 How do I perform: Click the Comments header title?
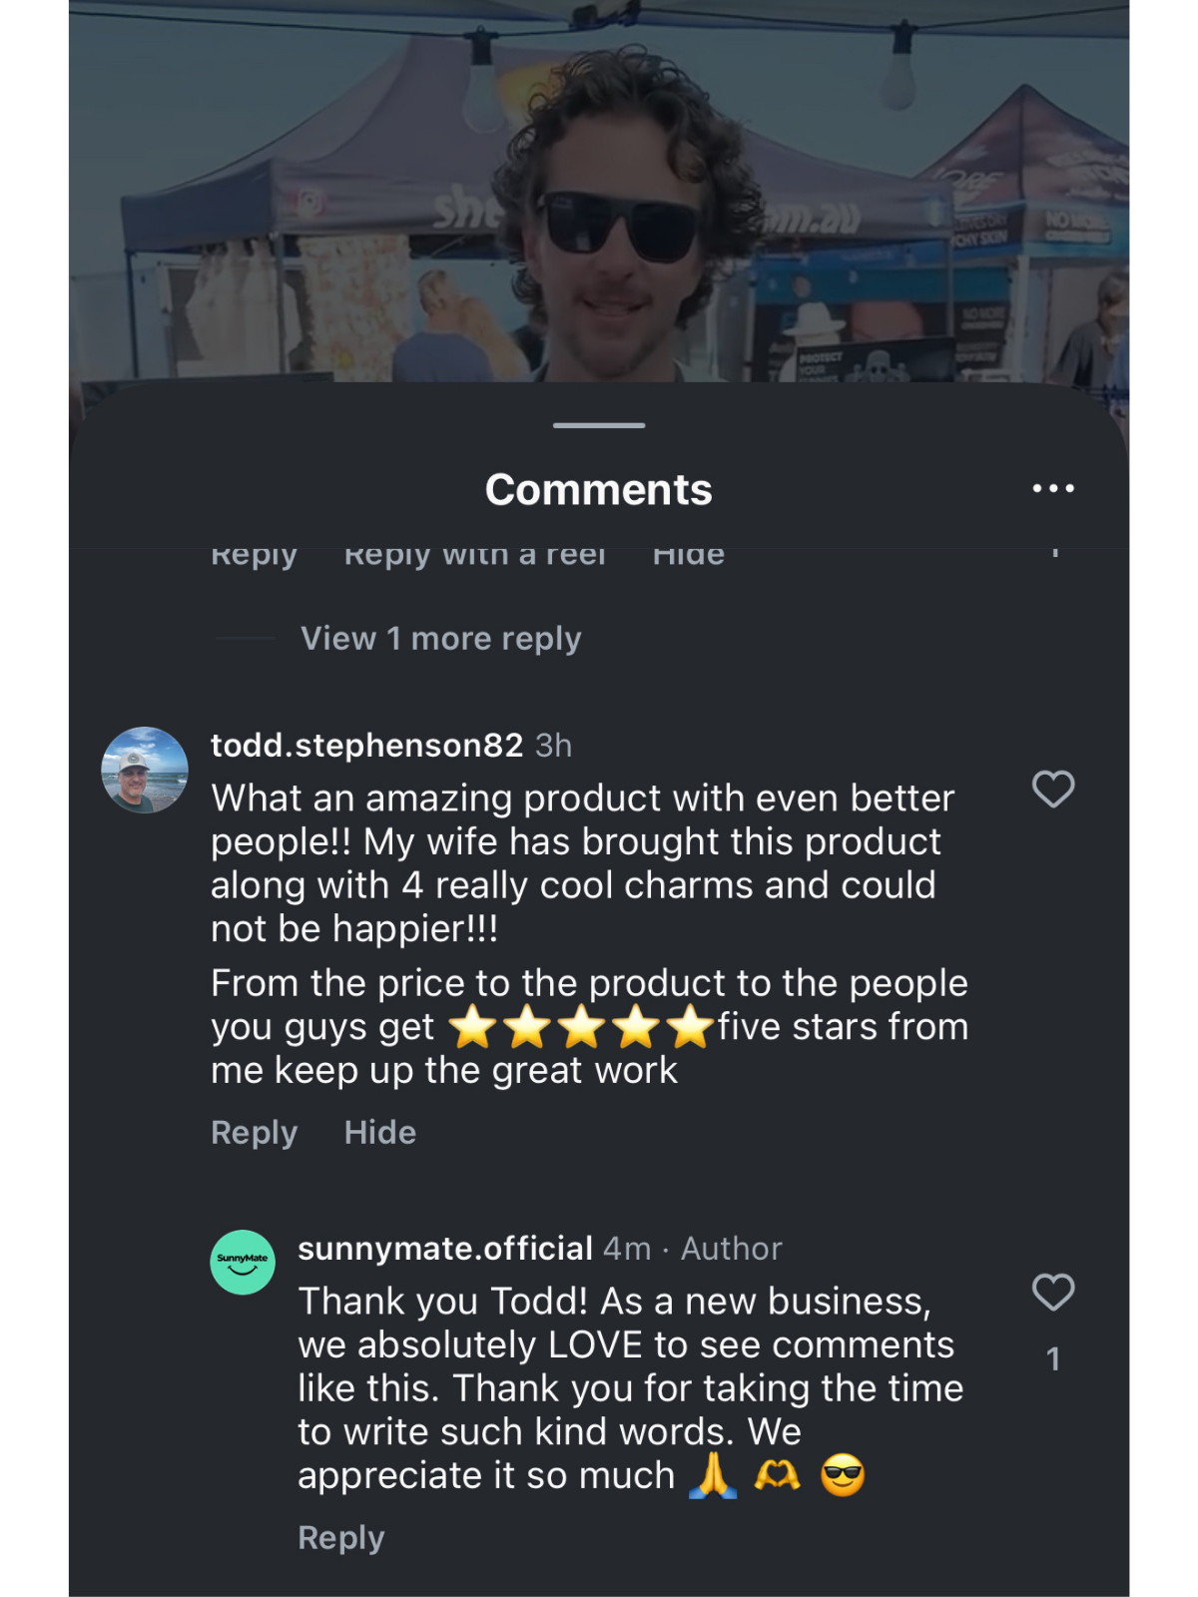point(599,490)
